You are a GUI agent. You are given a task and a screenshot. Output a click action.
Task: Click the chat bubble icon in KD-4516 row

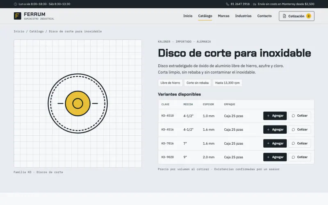pos(293,130)
